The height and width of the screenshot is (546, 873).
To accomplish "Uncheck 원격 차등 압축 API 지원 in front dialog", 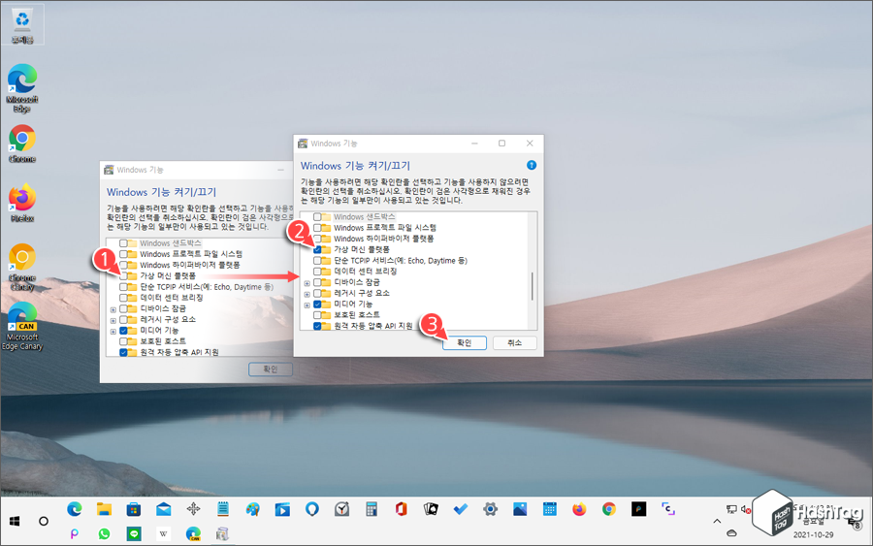I will click(x=317, y=326).
